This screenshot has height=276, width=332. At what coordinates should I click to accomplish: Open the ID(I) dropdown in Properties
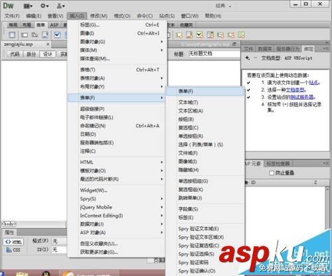tap(59, 250)
